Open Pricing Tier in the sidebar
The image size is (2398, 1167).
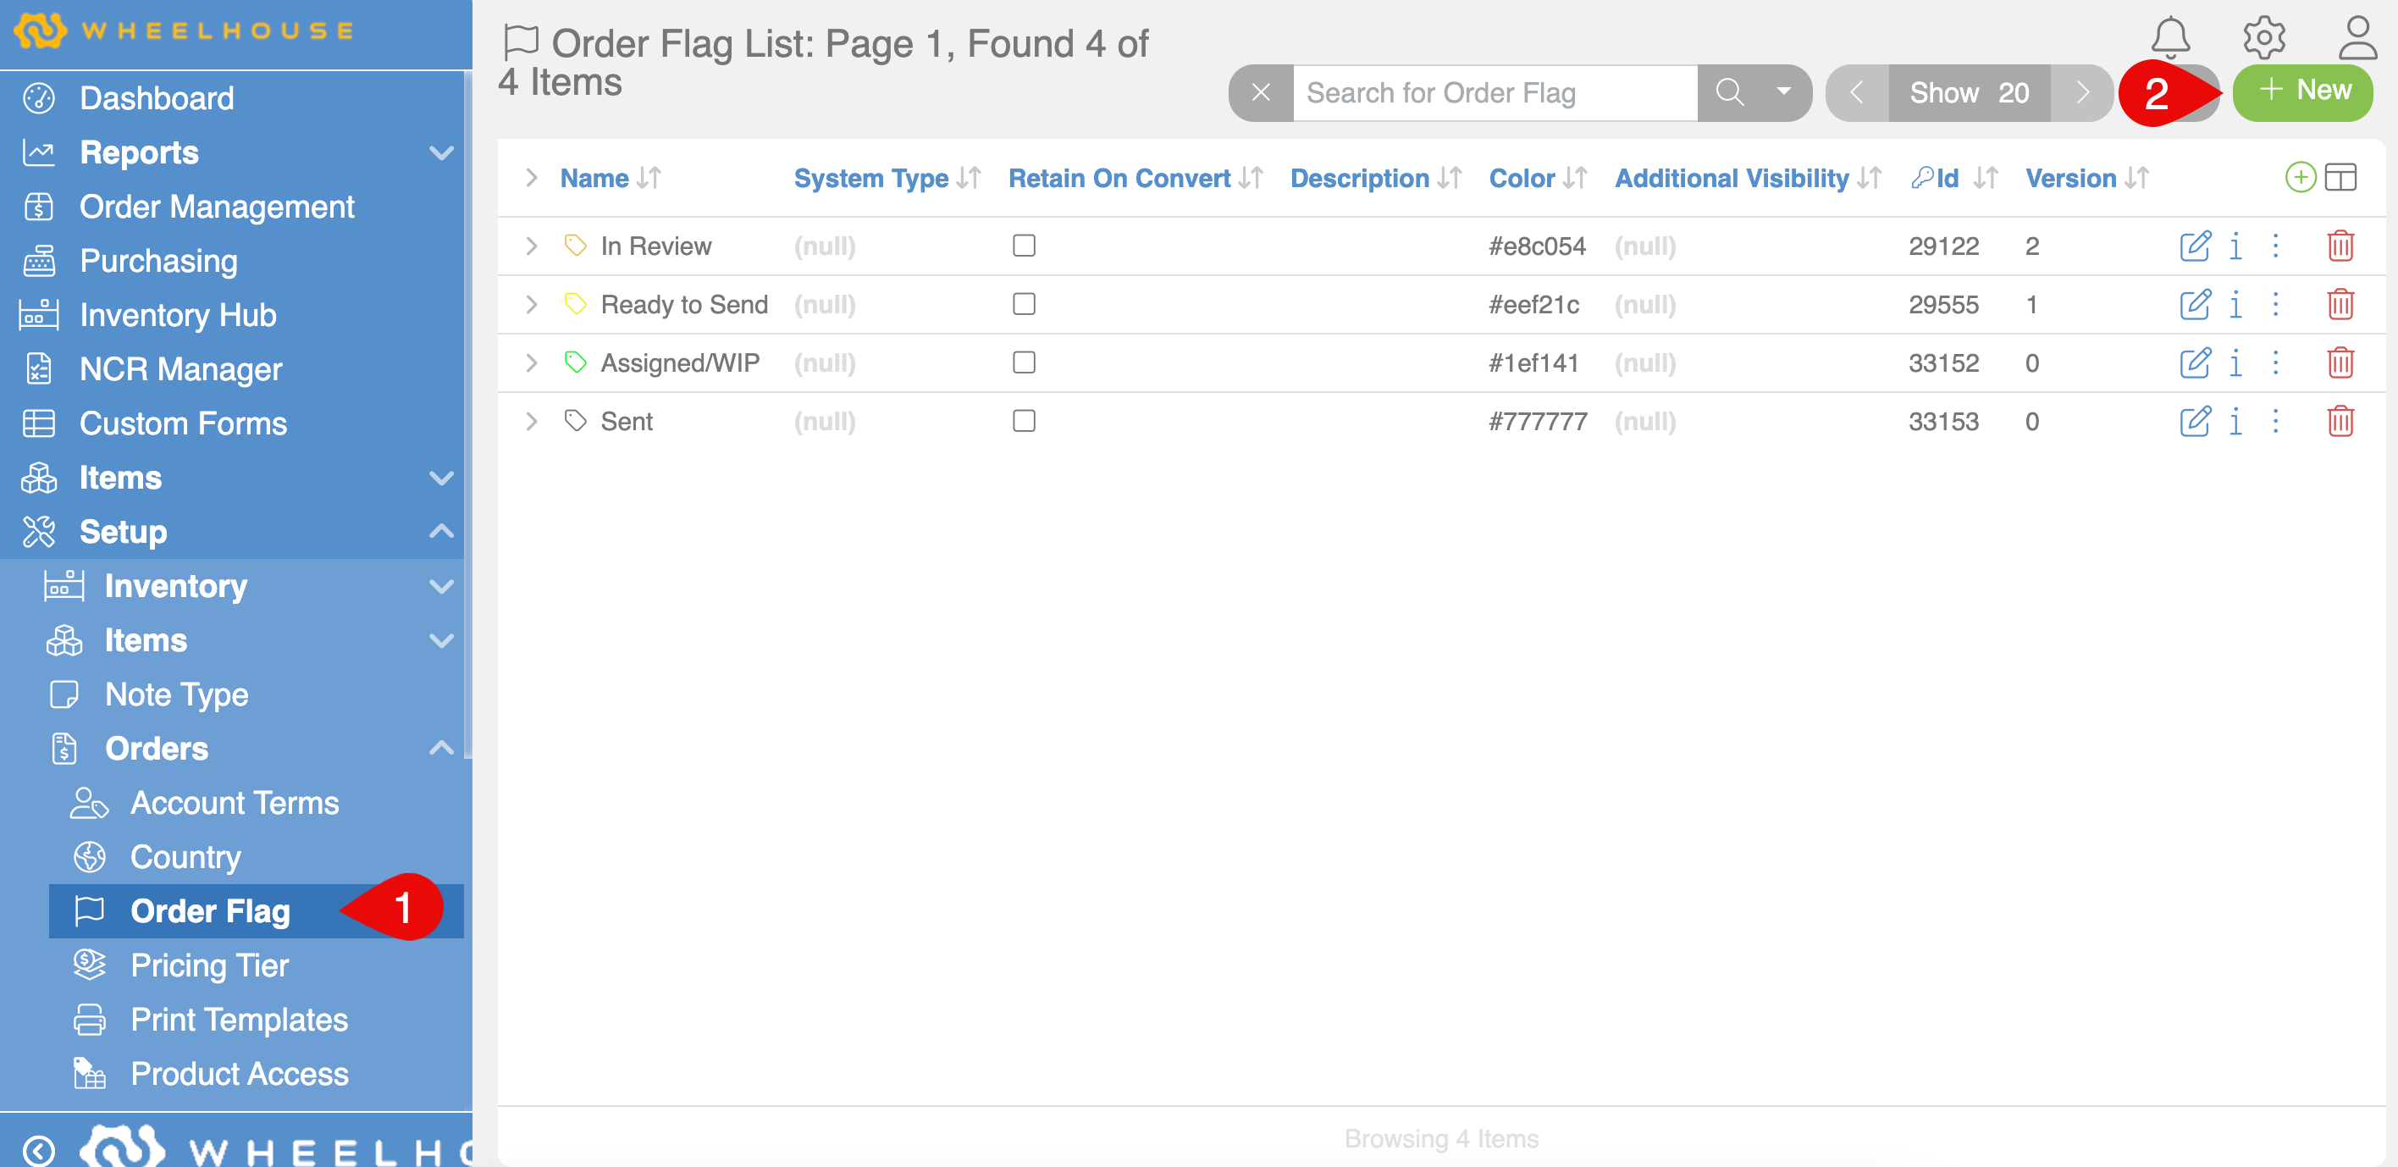click(x=209, y=965)
